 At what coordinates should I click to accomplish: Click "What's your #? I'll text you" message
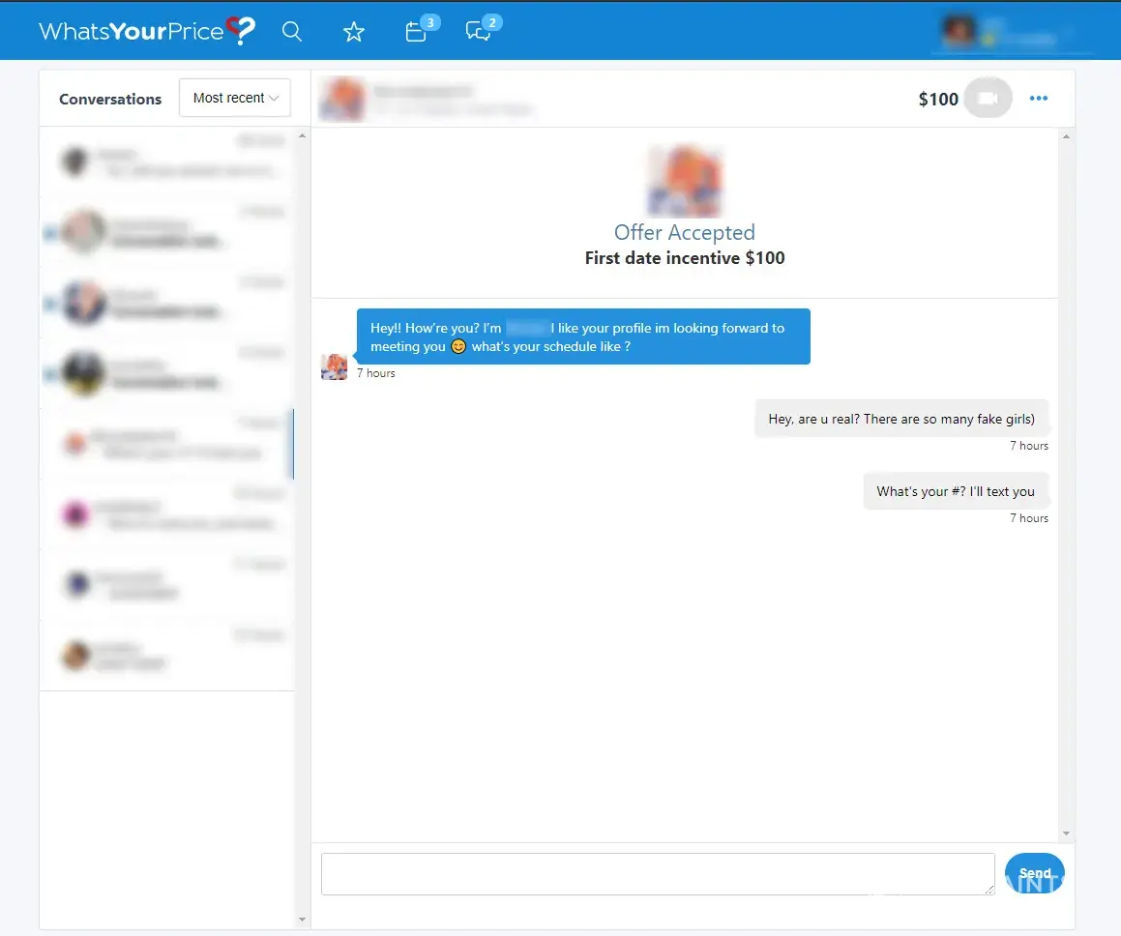coord(956,491)
